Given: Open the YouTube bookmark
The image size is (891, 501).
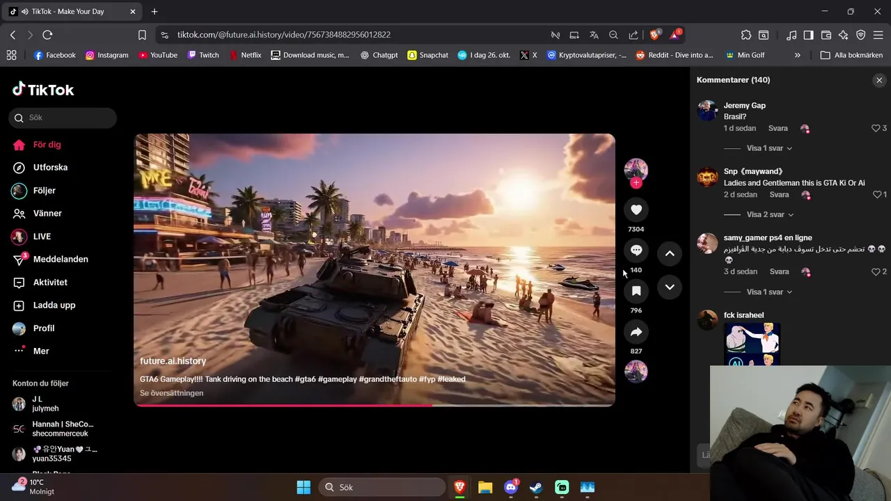Looking at the screenshot, I should [x=157, y=55].
